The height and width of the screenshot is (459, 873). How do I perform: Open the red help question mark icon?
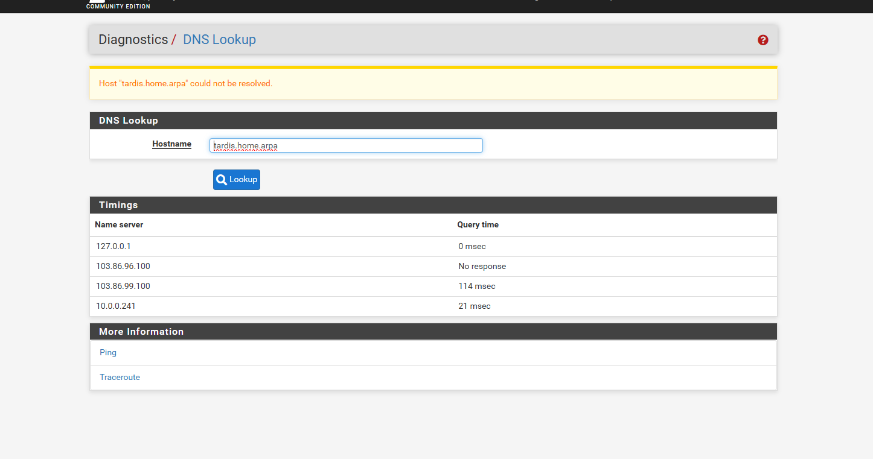click(x=763, y=40)
